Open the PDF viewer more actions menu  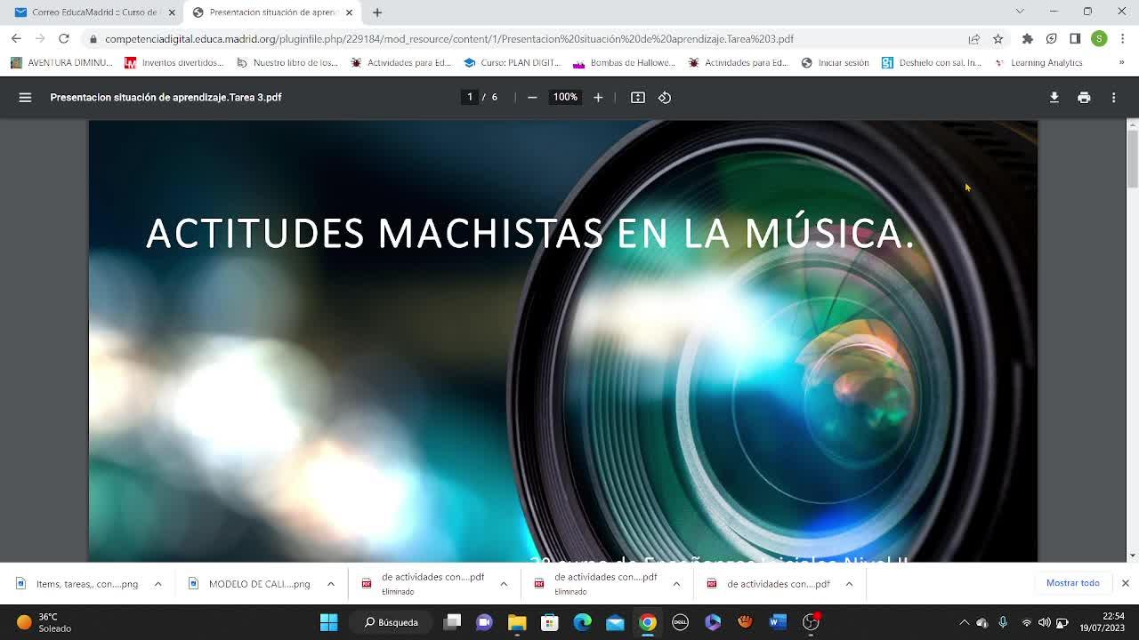tap(1113, 98)
